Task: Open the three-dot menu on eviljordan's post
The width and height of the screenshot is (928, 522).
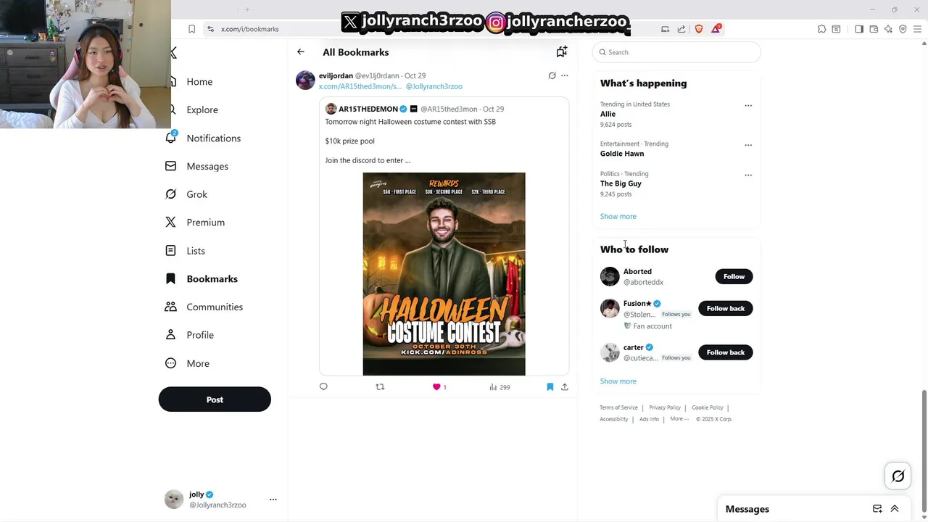Action: click(x=565, y=75)
